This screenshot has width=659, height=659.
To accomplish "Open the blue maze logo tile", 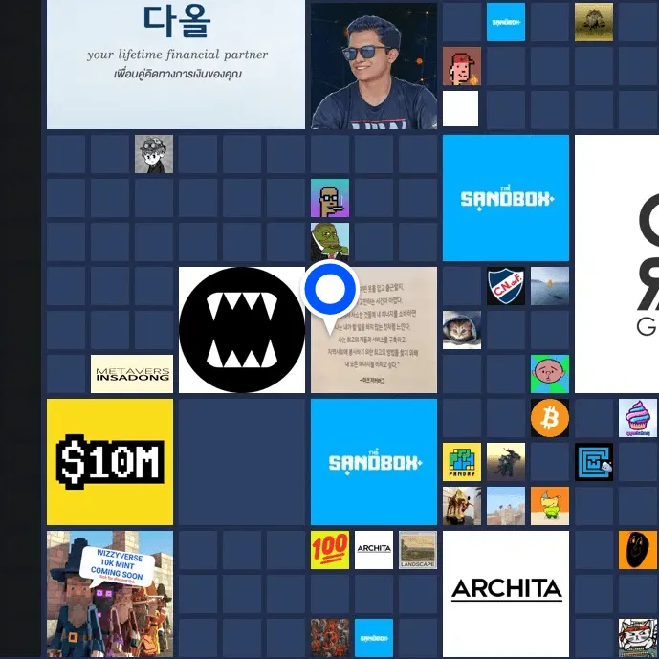I will [593, 461].
